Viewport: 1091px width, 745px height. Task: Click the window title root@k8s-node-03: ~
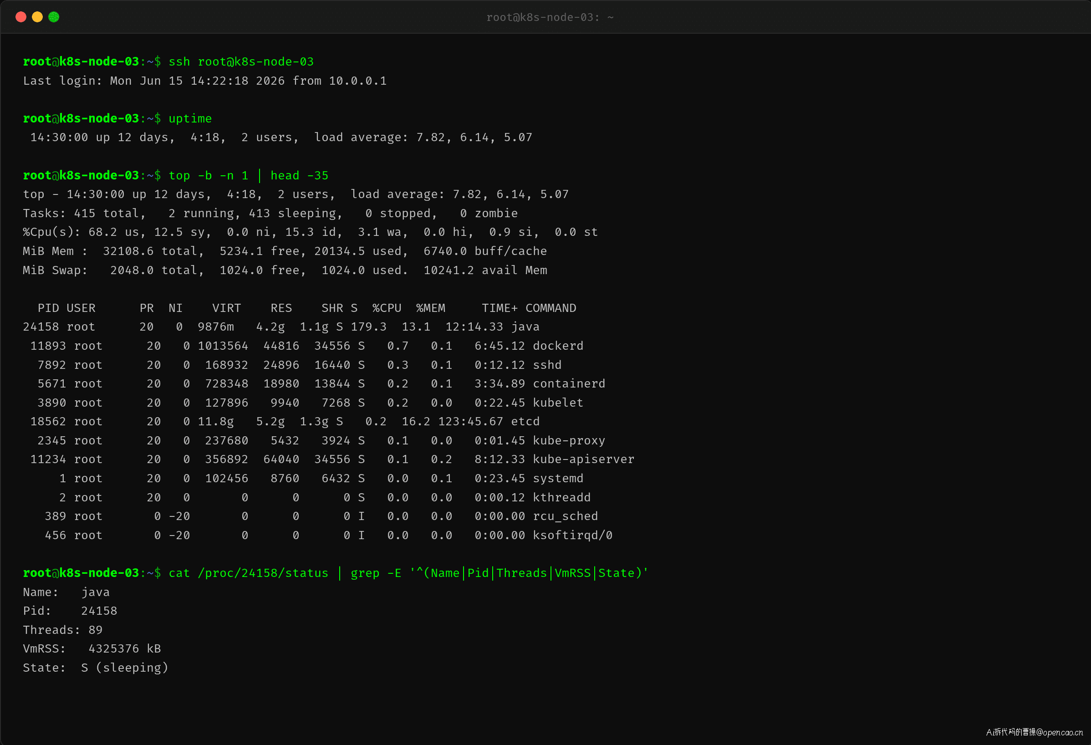[x=550, y=17]
